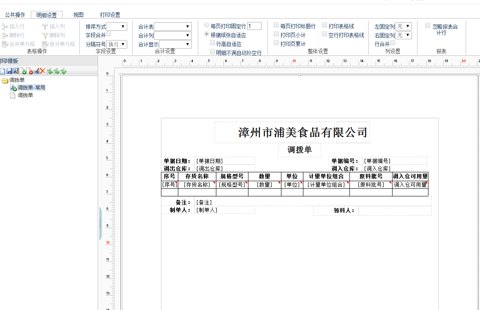Select company title 漳州市浦美食品有限公司 text box
480x310 pixels.
point(292,133)
